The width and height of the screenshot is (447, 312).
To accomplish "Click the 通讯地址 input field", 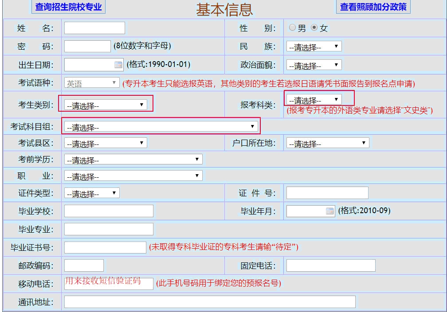I will [x=210, y=302].
